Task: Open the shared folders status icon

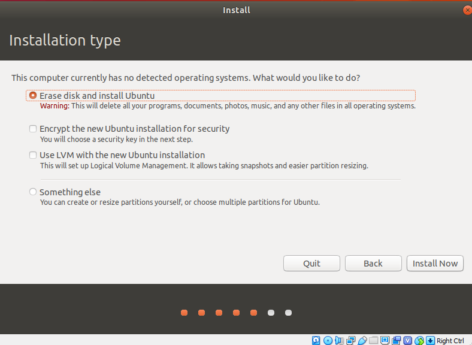Action: click(373, 340)
